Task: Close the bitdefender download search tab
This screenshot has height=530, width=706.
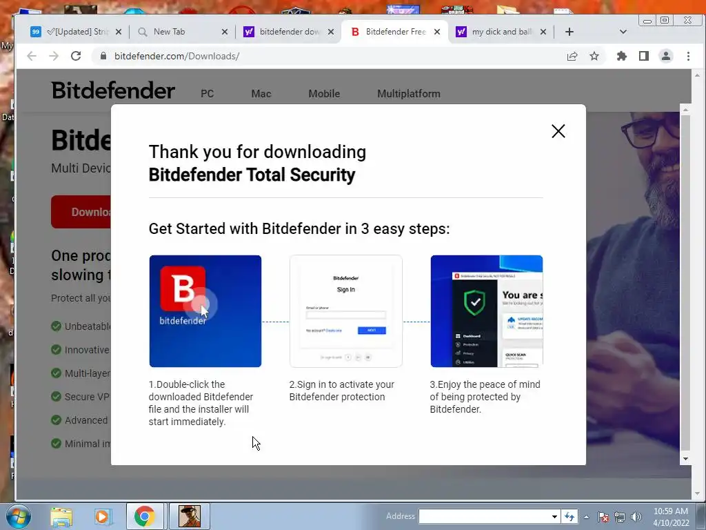Action: [331, 32]
